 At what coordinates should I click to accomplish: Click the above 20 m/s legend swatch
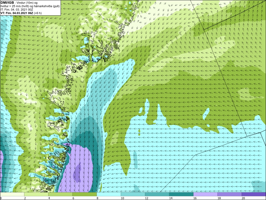pos(254,194)
